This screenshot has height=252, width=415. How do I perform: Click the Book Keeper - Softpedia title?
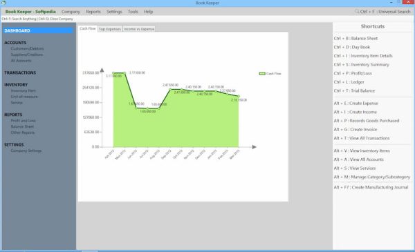tap(30, 12)
